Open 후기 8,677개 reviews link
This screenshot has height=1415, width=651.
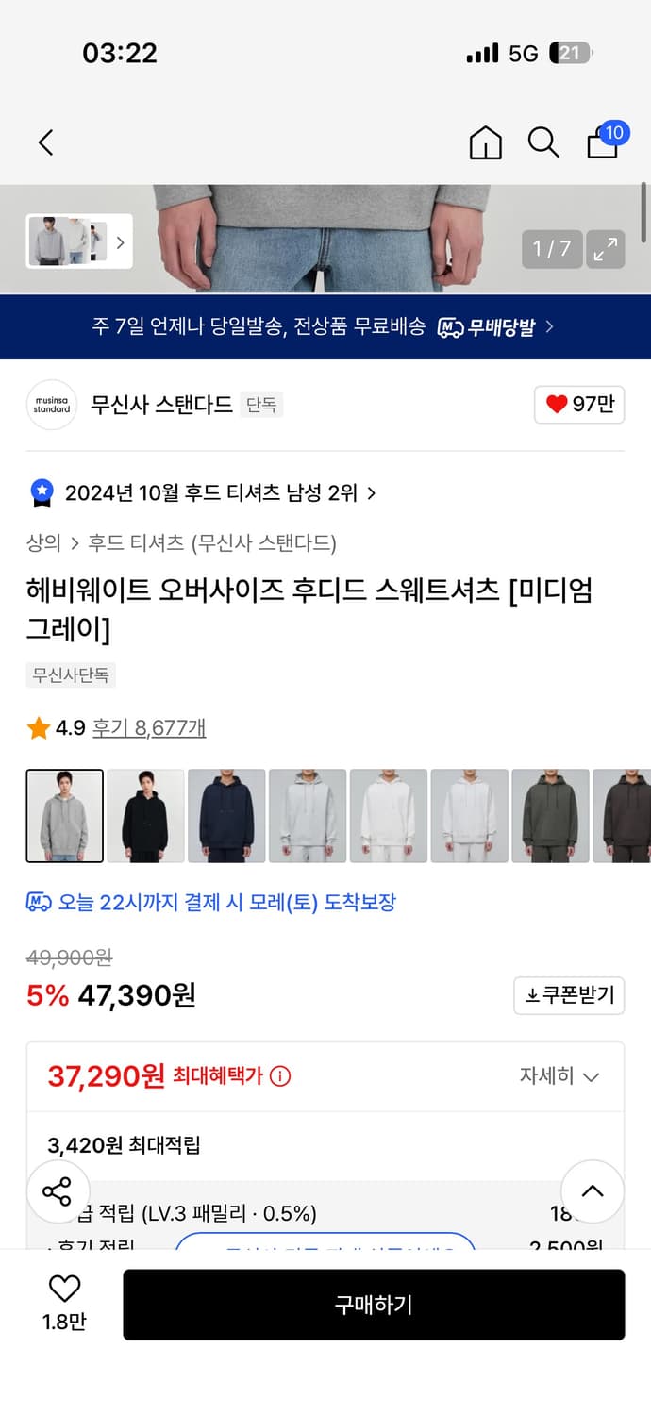[x=149, y=727]
